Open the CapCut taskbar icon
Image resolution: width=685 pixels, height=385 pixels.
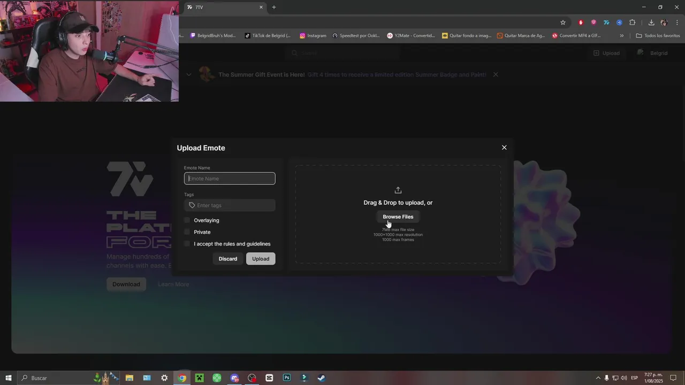[269, 378]
